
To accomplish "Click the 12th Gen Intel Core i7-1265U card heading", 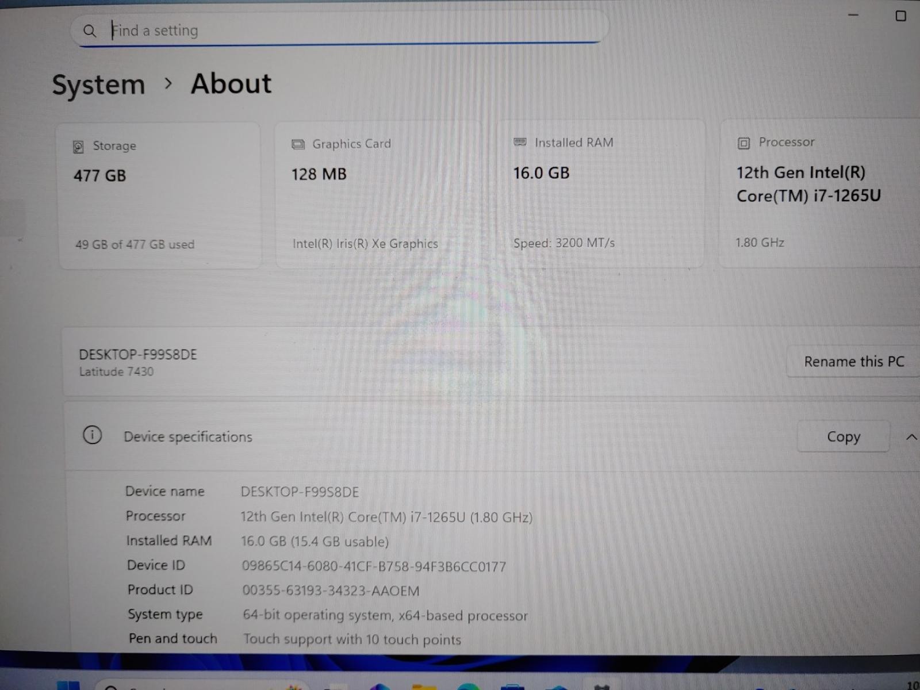I will pos(808,184).
